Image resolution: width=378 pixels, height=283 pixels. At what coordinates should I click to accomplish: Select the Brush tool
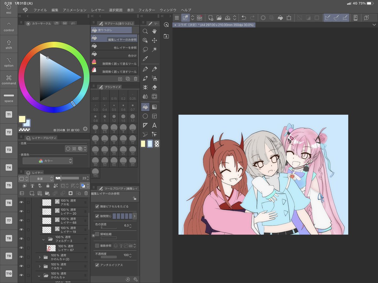click(145, 78)
